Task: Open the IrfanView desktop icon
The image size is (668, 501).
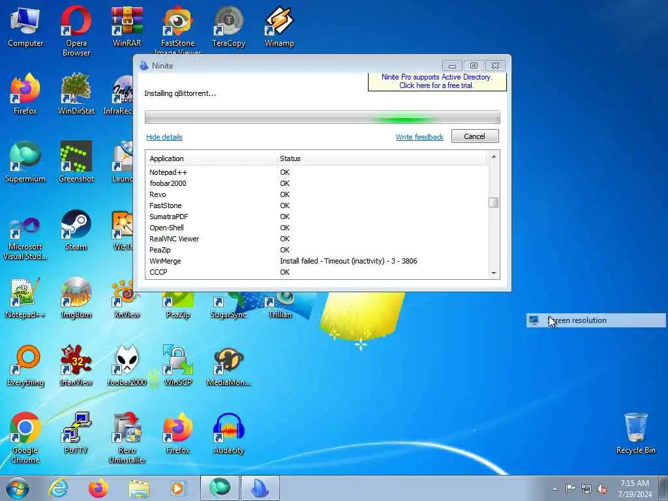Action: tap(76, 365)
